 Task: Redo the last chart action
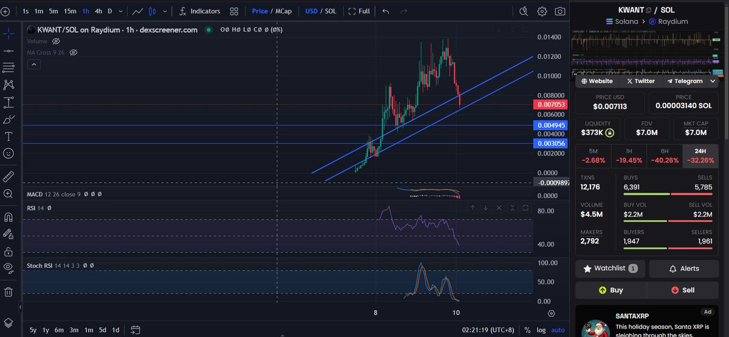click(x=403, y=11)
